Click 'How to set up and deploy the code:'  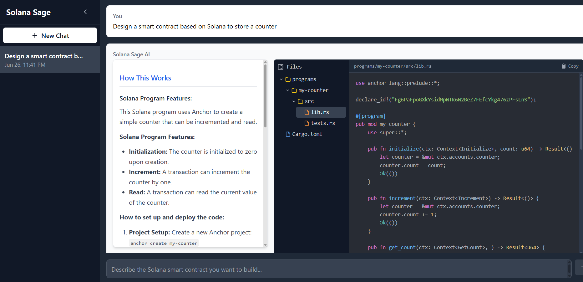tap(172, 217)
